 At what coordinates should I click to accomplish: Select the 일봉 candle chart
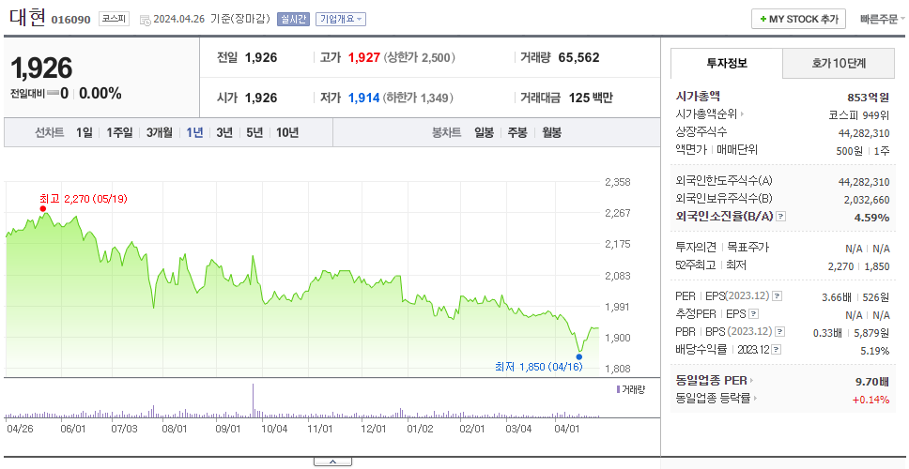coord(484,132)
